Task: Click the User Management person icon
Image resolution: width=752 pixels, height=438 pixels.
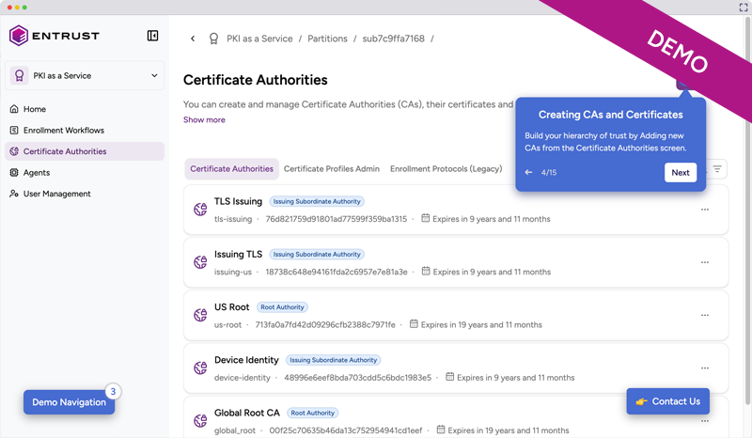Action: pos(14,194)
